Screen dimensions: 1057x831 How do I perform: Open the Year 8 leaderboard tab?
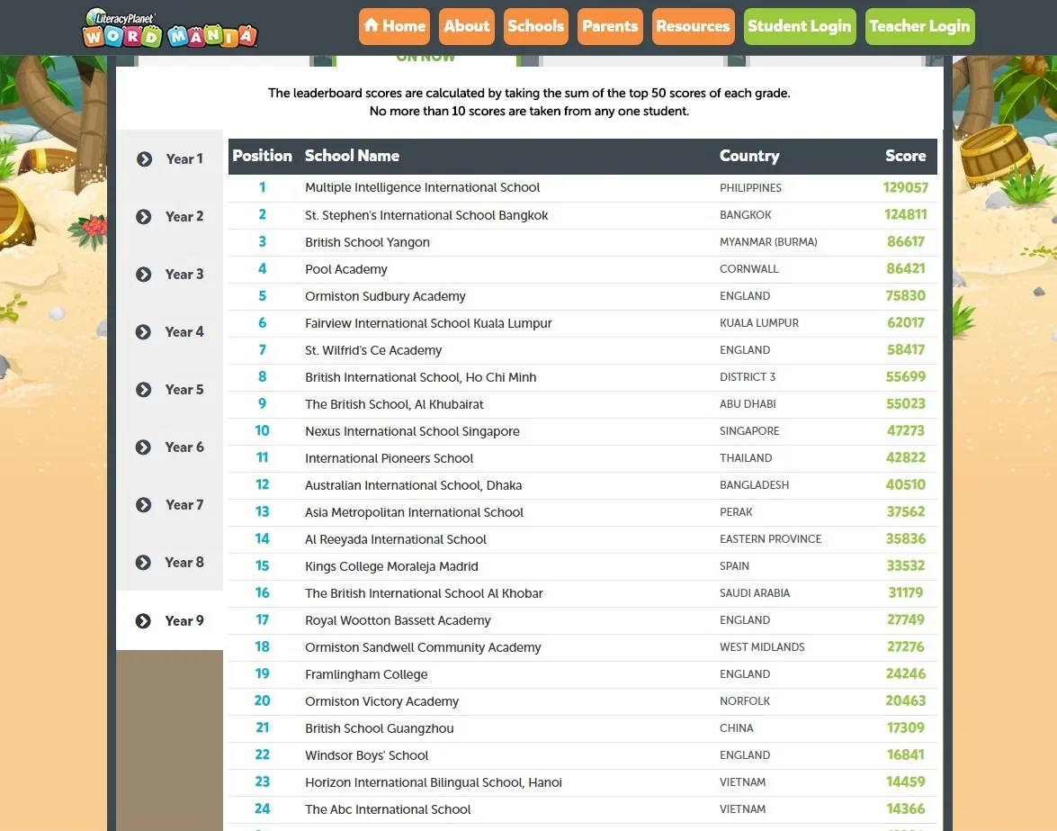pyautogui.click(x=170, y=563)
